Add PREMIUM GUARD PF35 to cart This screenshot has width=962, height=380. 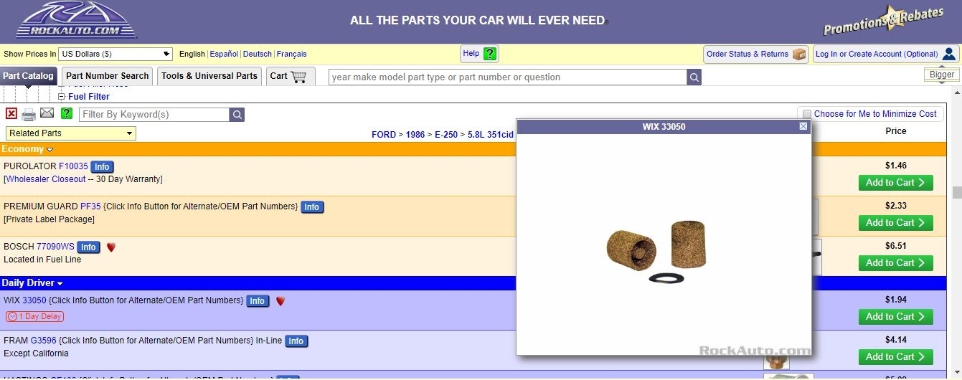(896, 223)
